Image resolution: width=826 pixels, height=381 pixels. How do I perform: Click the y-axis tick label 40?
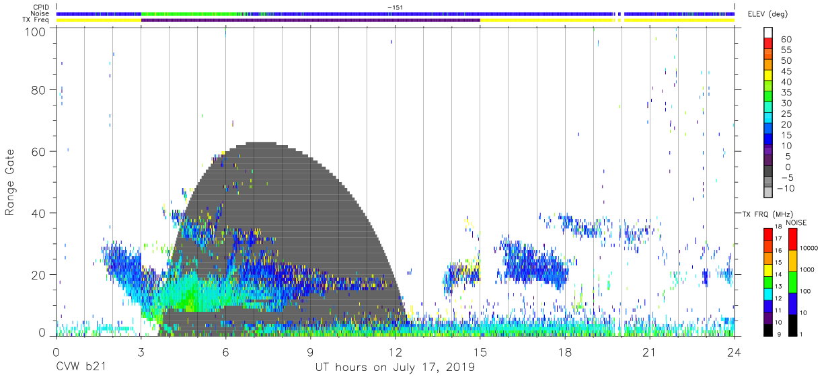pyautogui.click(x=38, y=212)
